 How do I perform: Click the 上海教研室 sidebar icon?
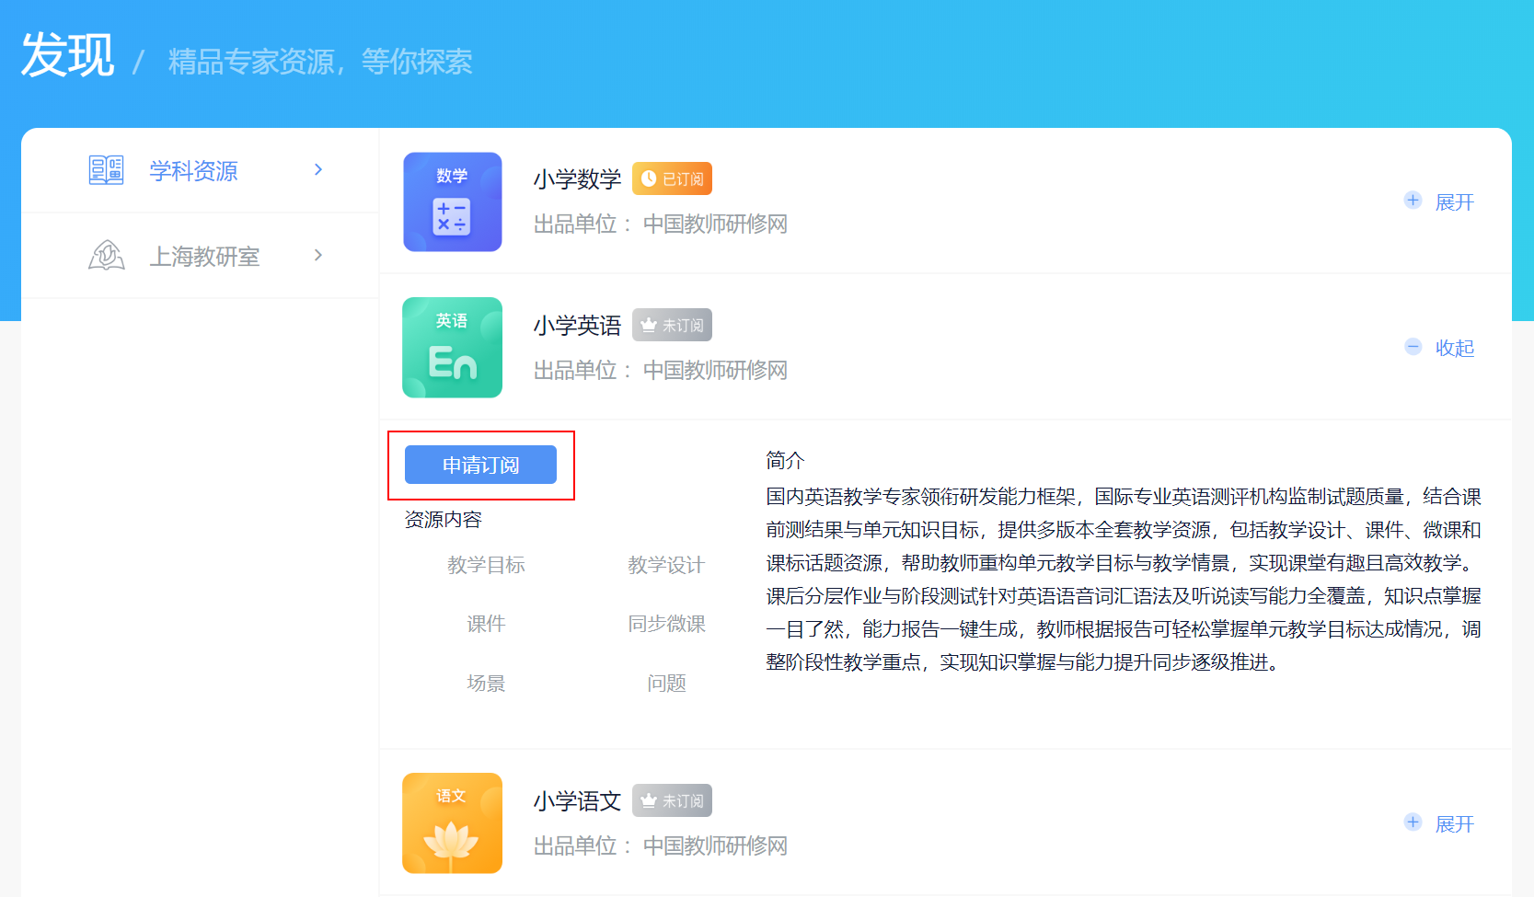click(106, 256)
